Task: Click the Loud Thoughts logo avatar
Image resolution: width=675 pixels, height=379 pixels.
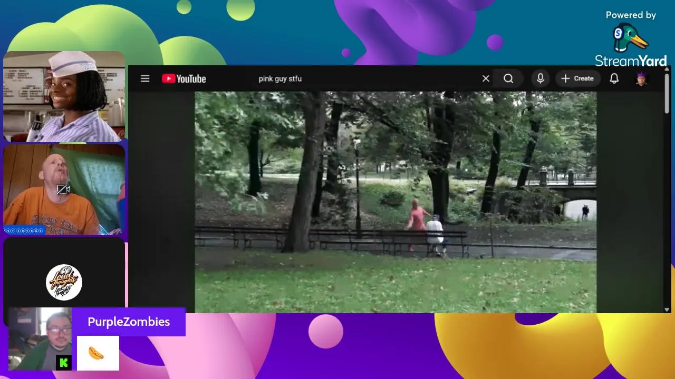Action: (64, 282)
